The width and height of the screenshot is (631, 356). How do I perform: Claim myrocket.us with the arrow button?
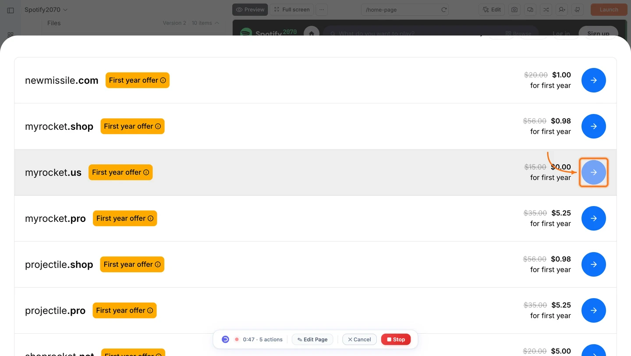594,172
